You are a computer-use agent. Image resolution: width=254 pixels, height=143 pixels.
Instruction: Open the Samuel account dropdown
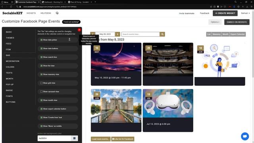click(245, 13)
